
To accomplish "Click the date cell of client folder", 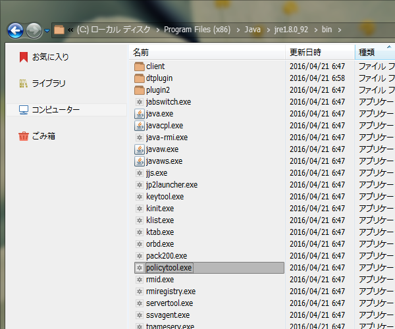I will pos(317,66).
